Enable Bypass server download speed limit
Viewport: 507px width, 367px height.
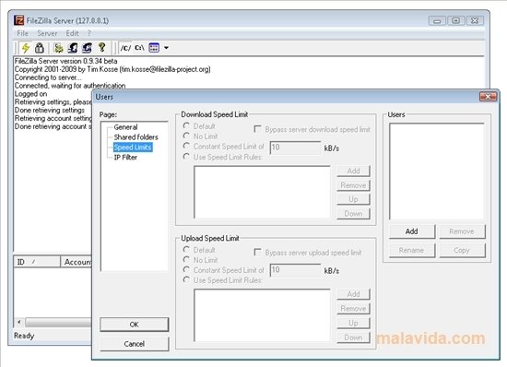258,129
